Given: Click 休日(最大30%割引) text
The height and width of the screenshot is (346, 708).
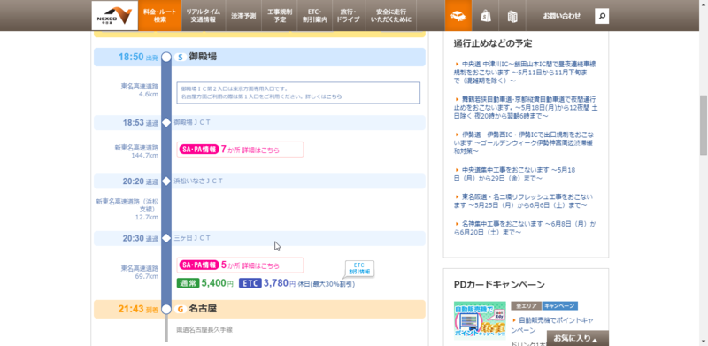Looking at the screenshot, I should 327,284.
